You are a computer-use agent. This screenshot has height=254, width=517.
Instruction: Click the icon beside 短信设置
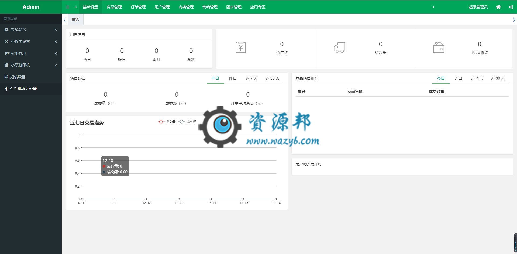click(6, 77)
